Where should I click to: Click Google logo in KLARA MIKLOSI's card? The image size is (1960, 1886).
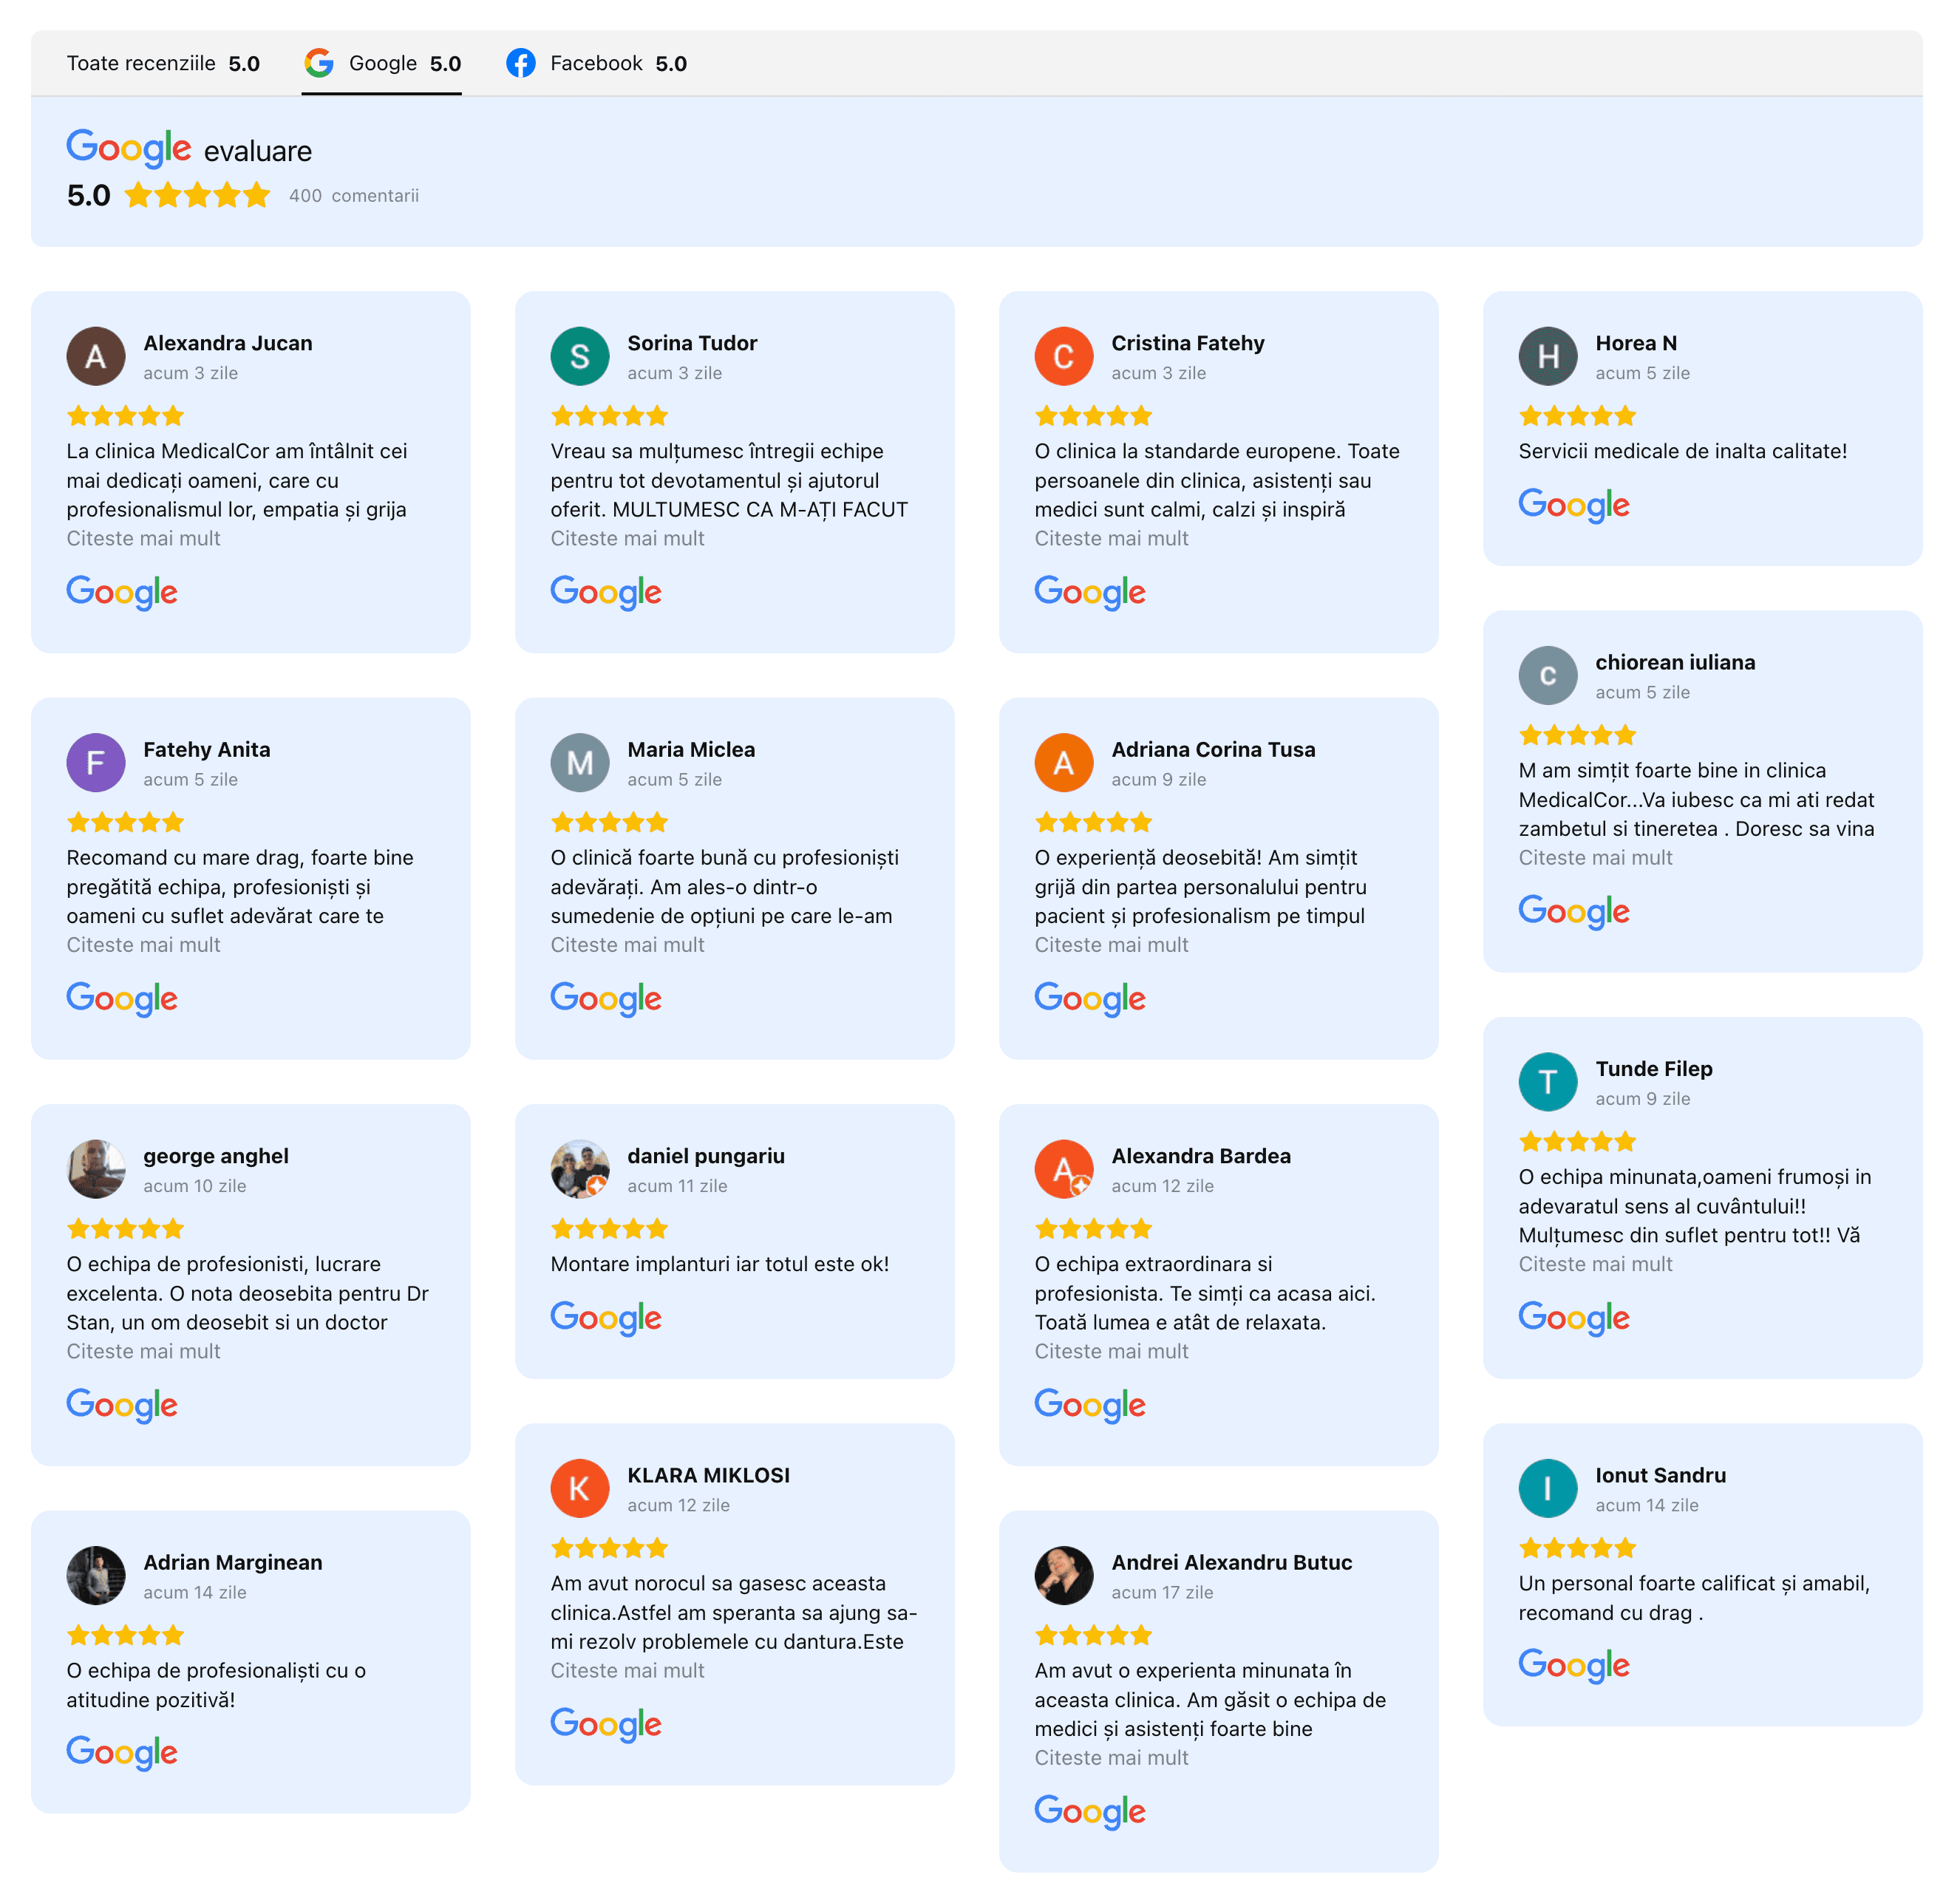[x=606, y=1725]
